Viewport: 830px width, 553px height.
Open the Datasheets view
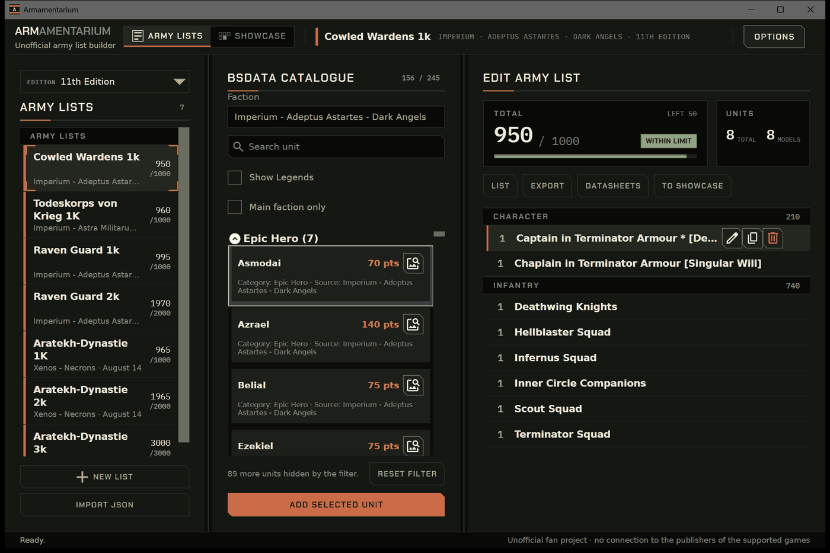pyautogui.click(x=613, y=186)
